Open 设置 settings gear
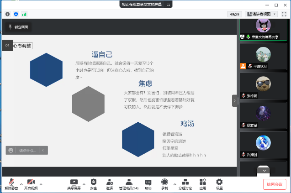Viewport: 291px width, 193px height. point(219,183)
